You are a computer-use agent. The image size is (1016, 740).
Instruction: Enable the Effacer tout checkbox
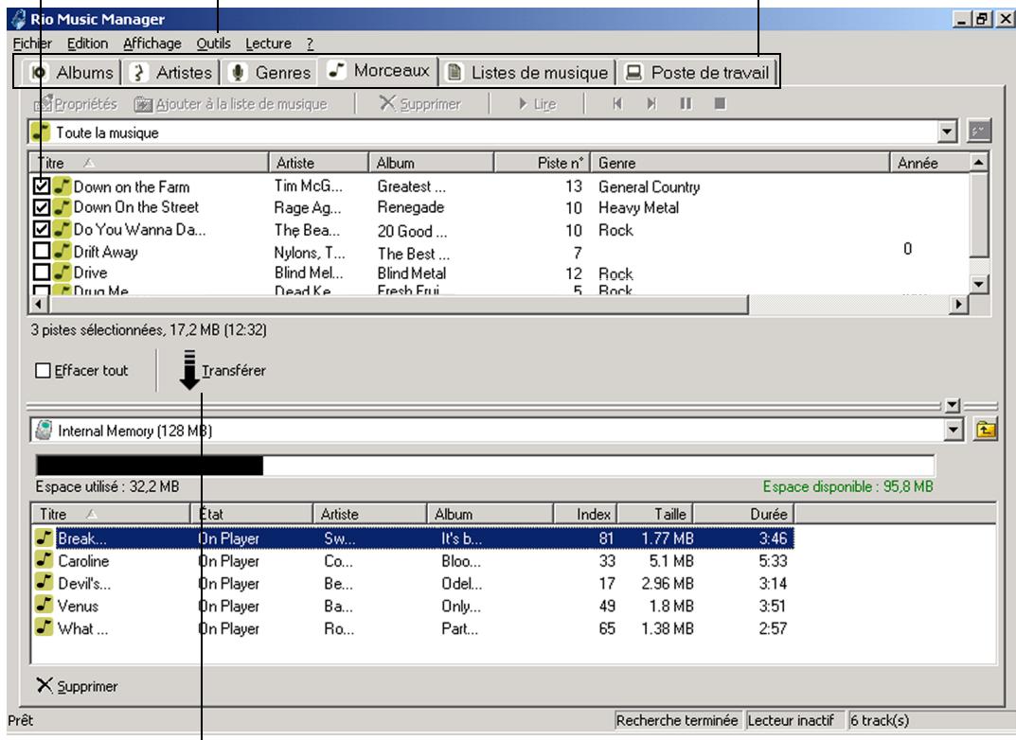(42, 371)
